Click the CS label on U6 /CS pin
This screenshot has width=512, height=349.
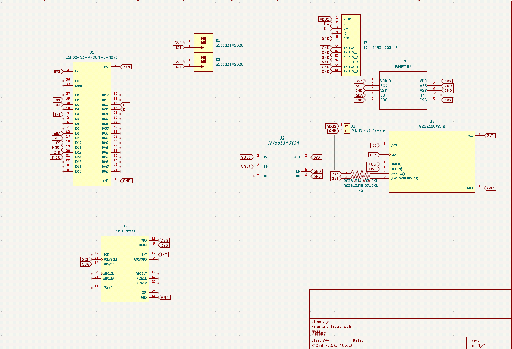point(375,145)
